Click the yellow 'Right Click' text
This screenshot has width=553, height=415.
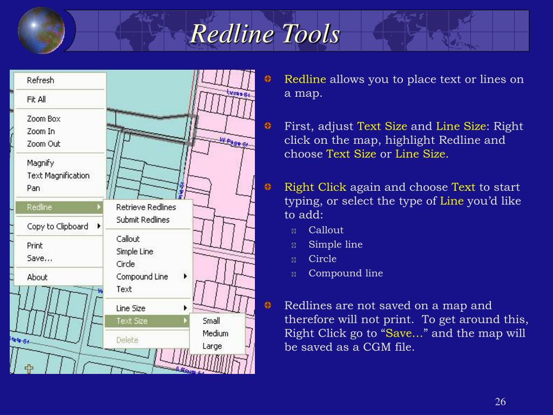pos(315,187)
